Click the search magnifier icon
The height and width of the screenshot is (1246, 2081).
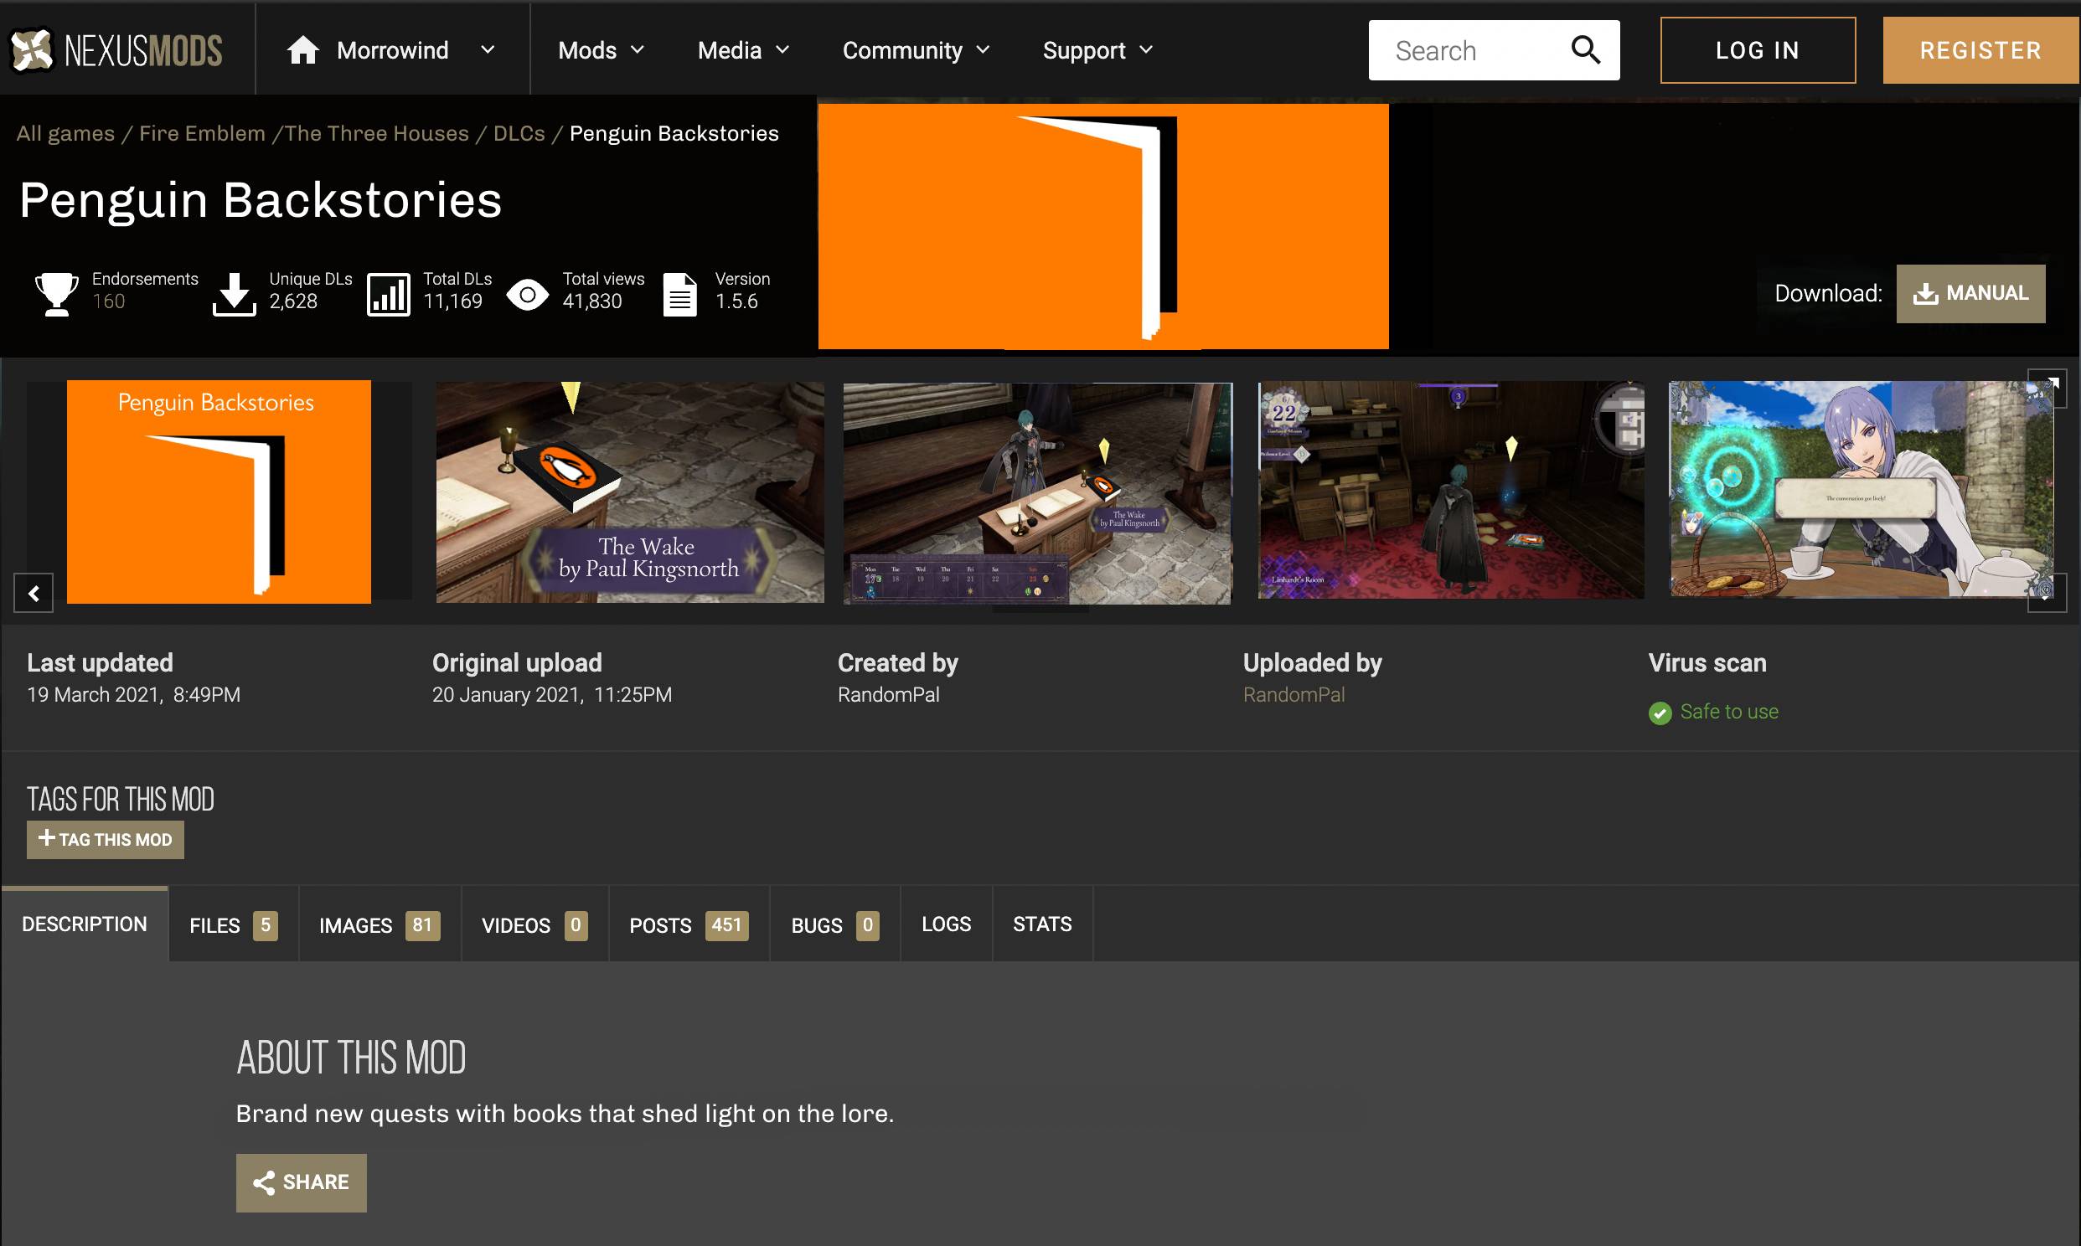click(1585, 50)
